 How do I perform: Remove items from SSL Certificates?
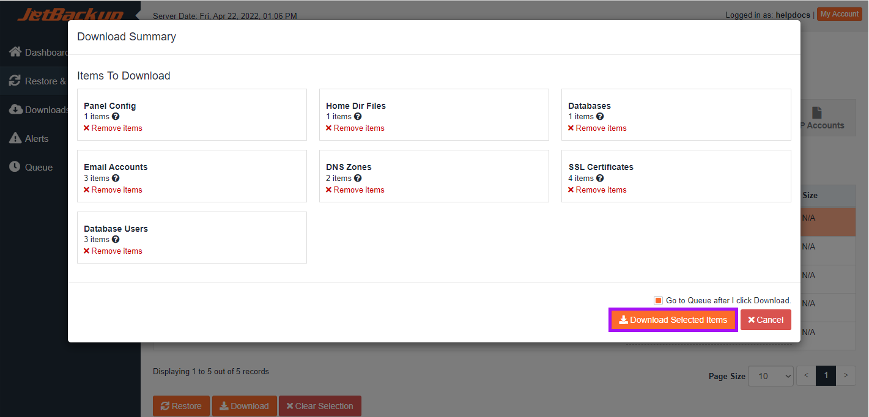coord(597,190)
